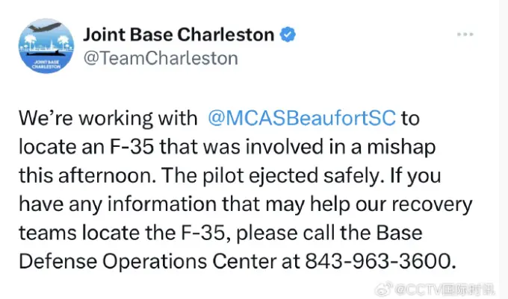508x299 pixels.
Task: Open the @MCASBeaufortSC mention link
Action: click(302, 118)
